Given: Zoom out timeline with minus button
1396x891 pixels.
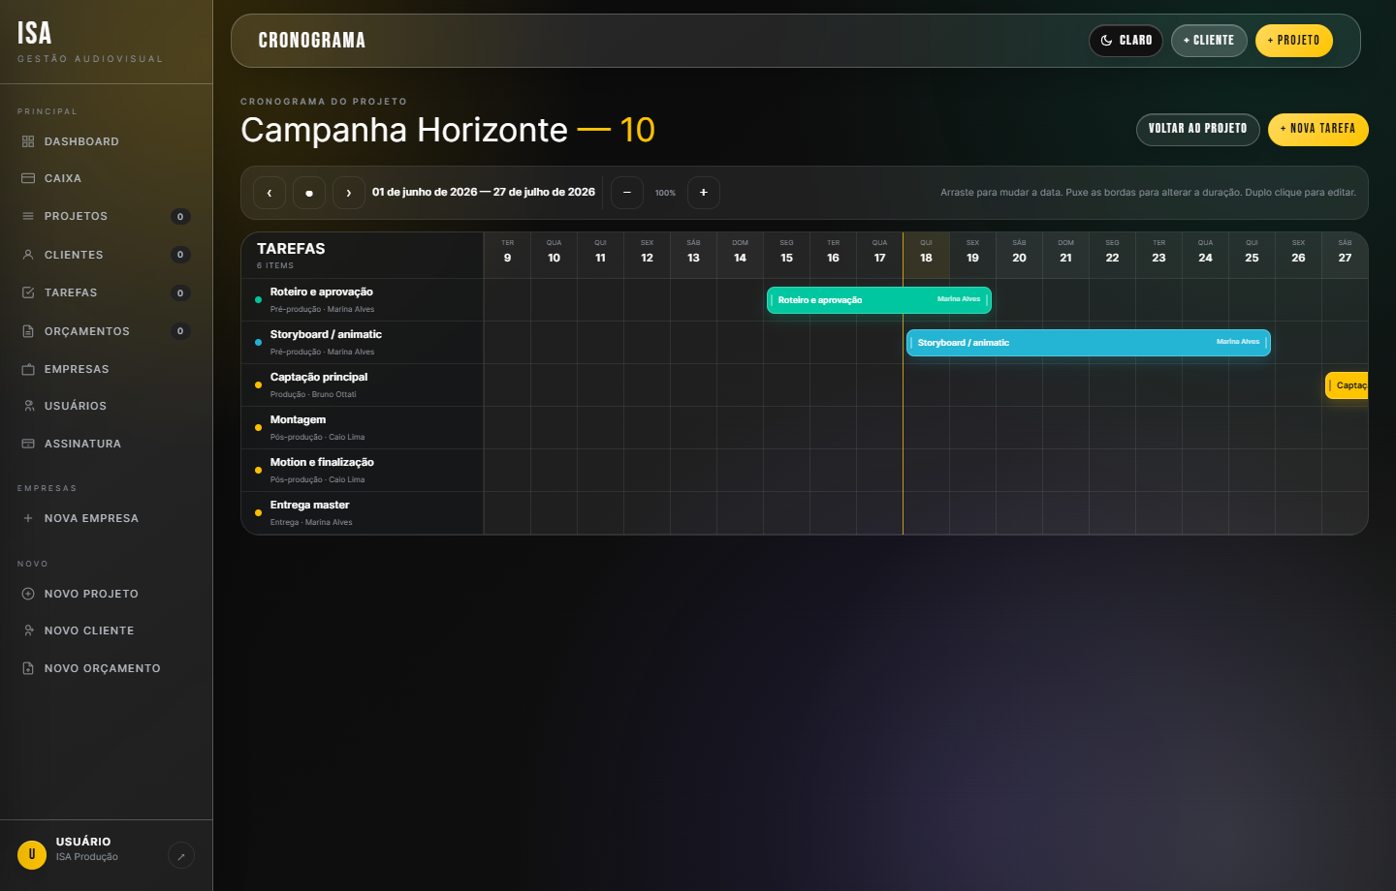Looking at the screenshot, I should pos(627,193).
